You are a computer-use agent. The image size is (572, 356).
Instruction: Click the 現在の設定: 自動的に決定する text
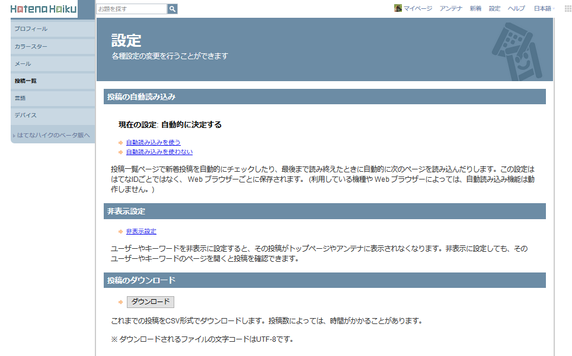170,124
